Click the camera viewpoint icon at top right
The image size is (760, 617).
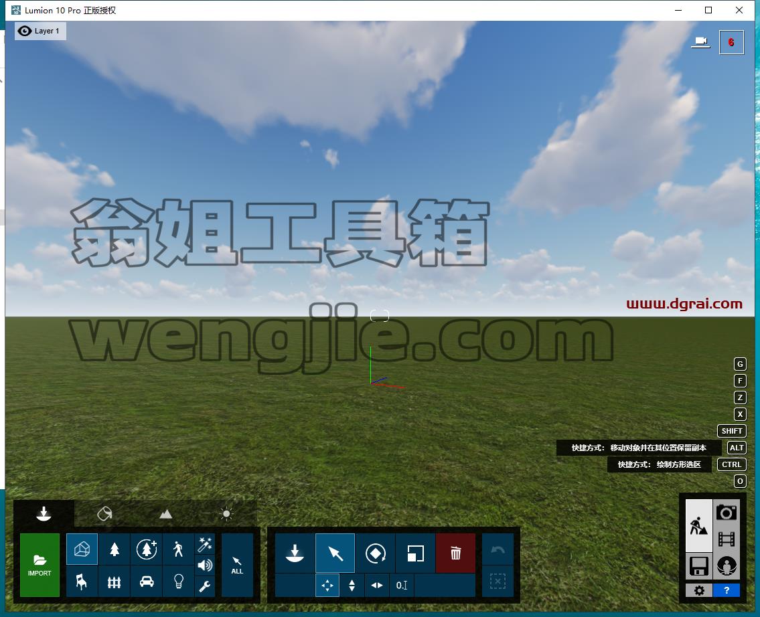click(700, 42)
